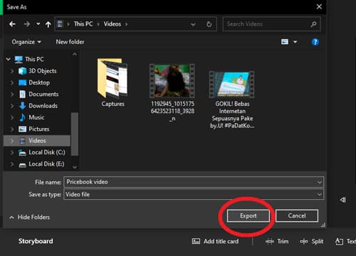This screenshot has width=356, height=256.
Task: Go forward with the right arrow
Action: point(26,24)
